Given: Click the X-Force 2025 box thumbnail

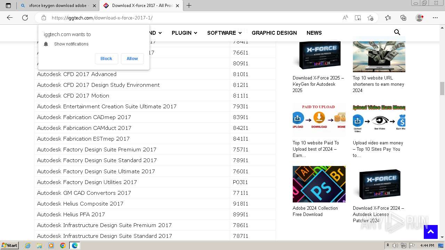Looking at the screenshot, I should [x=319, y=54].
